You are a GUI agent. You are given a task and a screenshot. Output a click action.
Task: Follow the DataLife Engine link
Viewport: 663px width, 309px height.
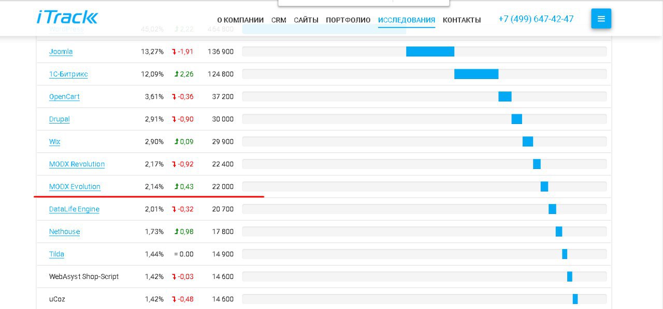coord(74,209)
